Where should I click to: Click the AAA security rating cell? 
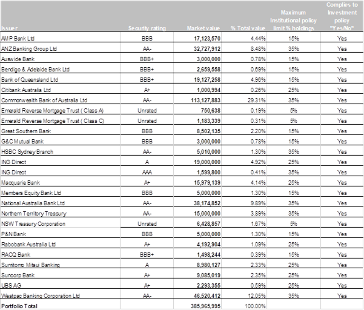click(x=147, y=172)
